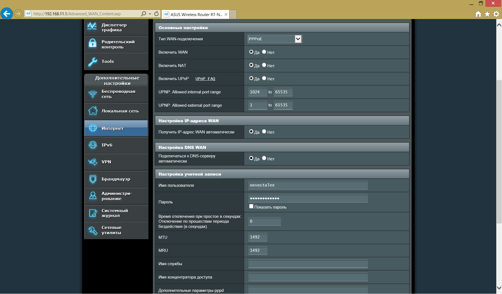The width and height of the screenshot is (502, 294).
Task: Click the Firewall shield icon
Action: 93,179
